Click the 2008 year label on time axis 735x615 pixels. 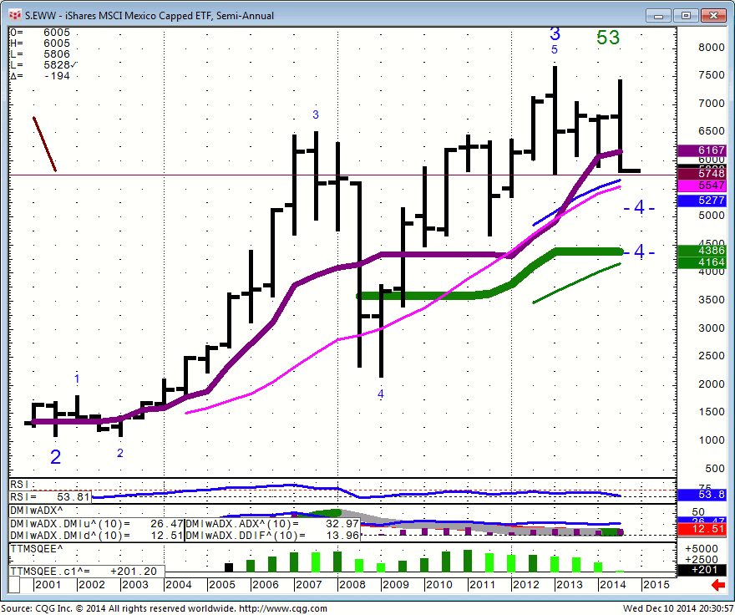click(352, 585)
